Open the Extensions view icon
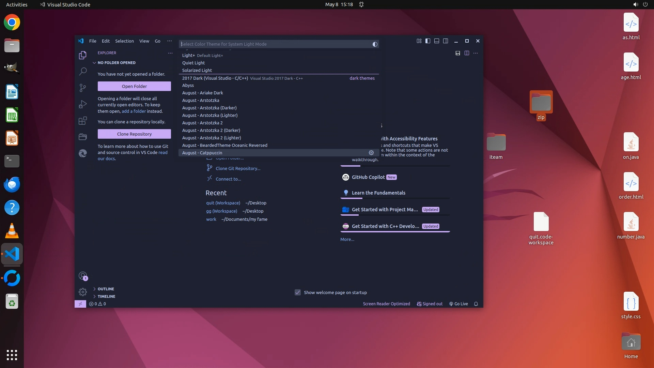Image resolution: width=654 pixels, height=368 pixels. click(83, 121)
